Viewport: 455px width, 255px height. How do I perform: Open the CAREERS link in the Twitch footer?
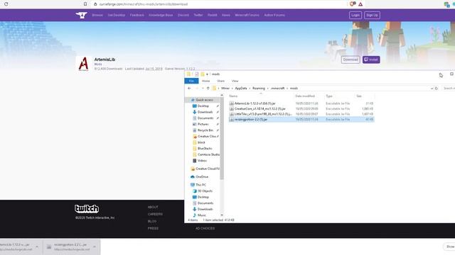(155, 214)
